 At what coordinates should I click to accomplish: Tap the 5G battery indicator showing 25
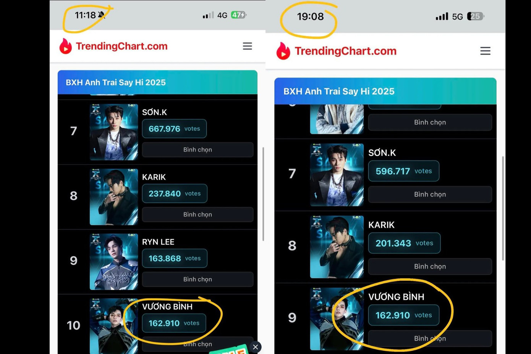click(475, 16)
